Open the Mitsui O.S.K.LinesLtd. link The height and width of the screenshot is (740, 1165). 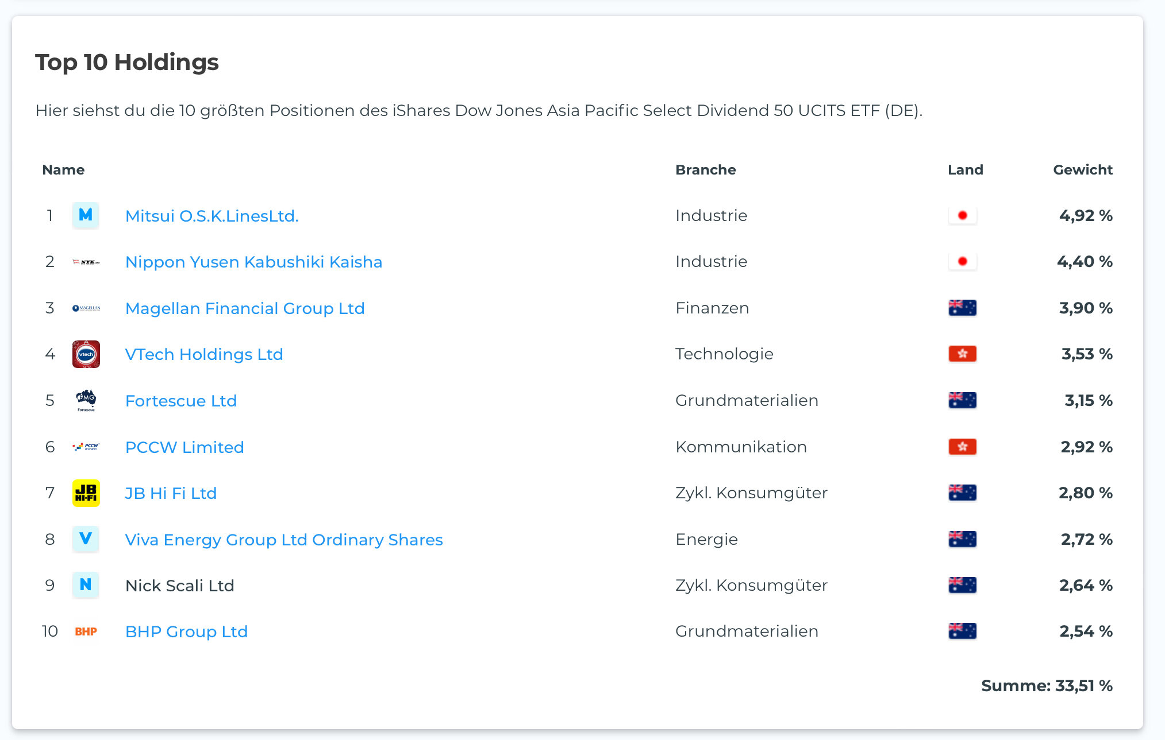[212, 216]
